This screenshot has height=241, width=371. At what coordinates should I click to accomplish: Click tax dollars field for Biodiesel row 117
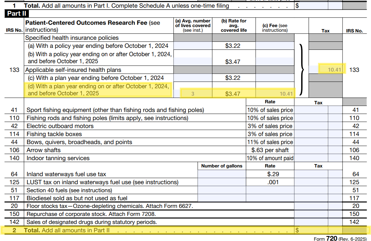tap(311, 198)
